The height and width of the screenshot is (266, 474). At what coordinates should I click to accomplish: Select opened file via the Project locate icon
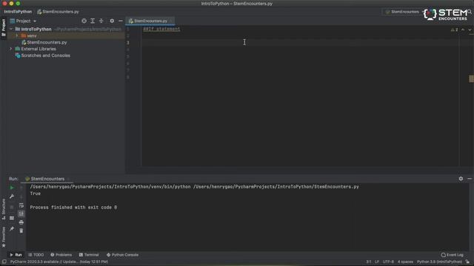point(84,21)
